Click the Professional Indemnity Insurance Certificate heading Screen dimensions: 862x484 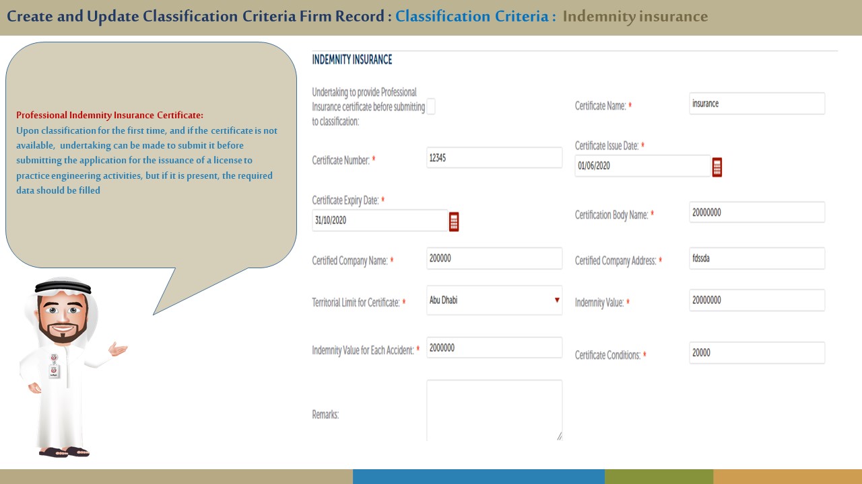[110, 115]
